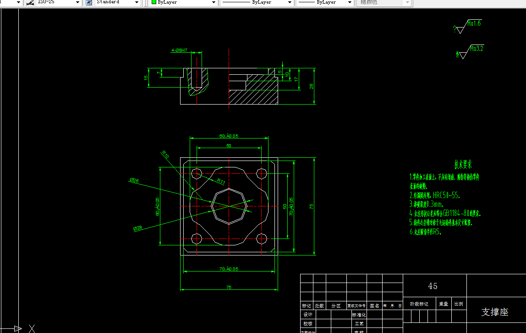Click the 处数 title block cell

319,305
